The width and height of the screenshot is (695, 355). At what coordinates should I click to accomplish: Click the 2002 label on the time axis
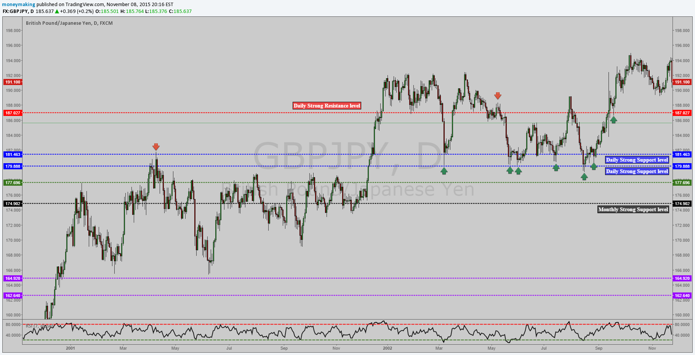pos(388,348)
